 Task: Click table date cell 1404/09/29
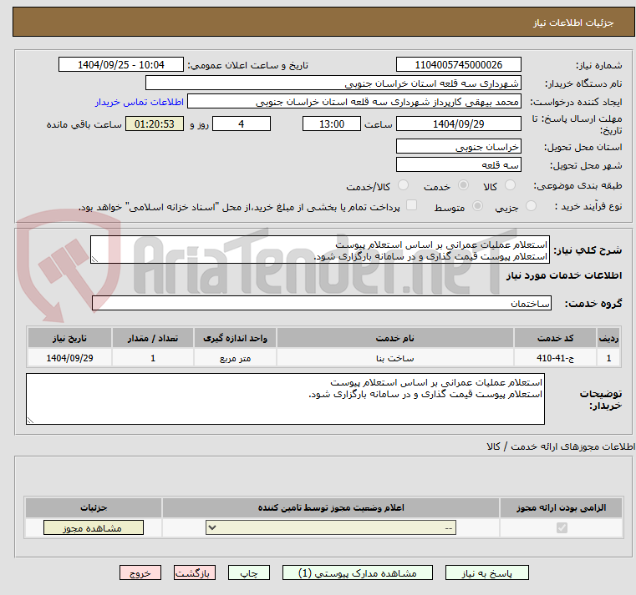click(69, 358)
